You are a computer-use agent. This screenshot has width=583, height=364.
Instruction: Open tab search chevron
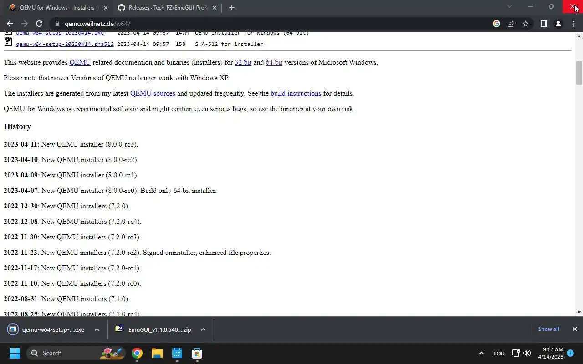tap(510, 7)
